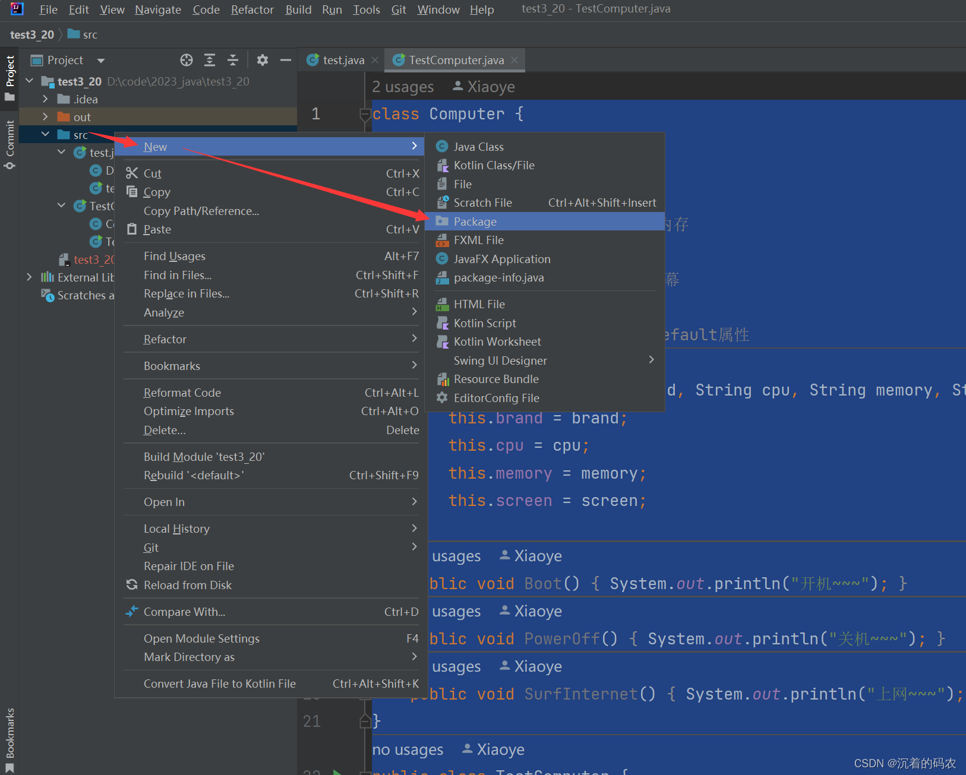The height and width of the screenshot is (775, 966).
Task: Choose Build Module 'test3_20'
Action: click(271, 457)
